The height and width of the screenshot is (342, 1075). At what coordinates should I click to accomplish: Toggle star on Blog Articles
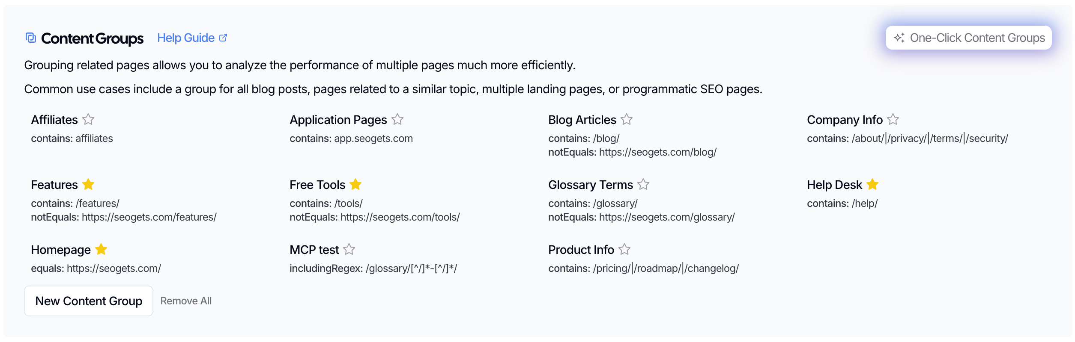627,119
